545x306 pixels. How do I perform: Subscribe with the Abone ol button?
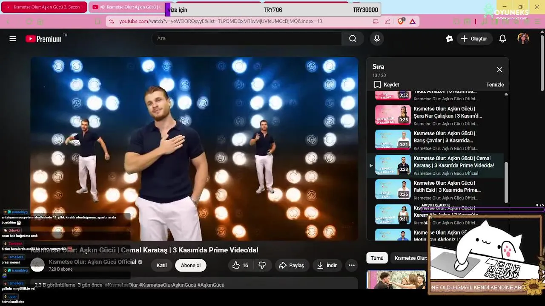point(191,265)
